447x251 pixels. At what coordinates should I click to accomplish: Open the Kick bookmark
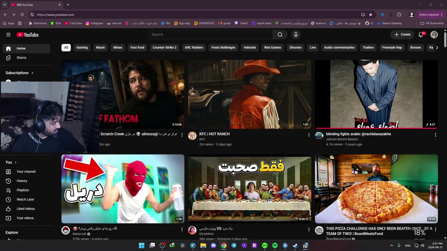(x=56, y=23)
